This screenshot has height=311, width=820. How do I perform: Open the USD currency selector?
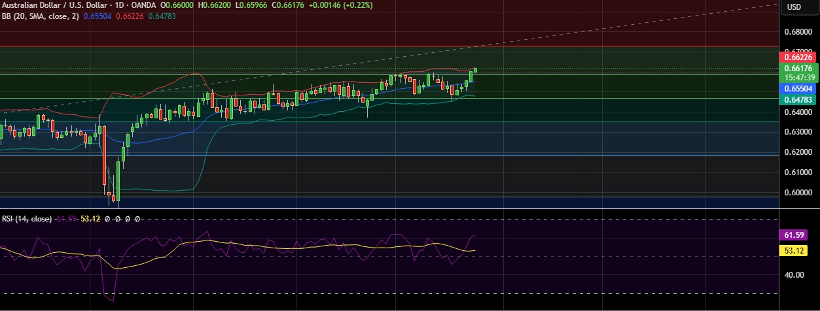[794, 7]
